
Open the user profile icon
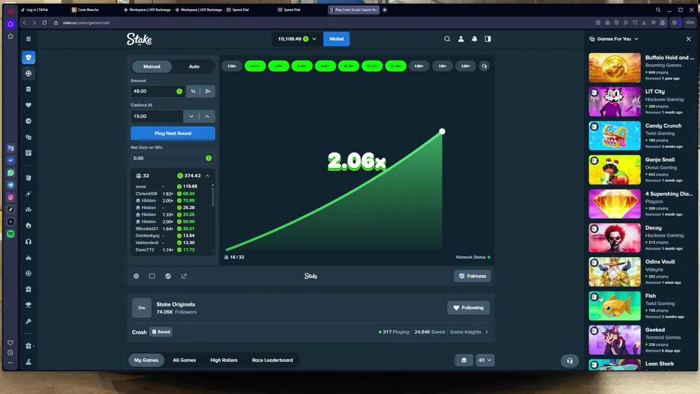click(x=461, y=39)
